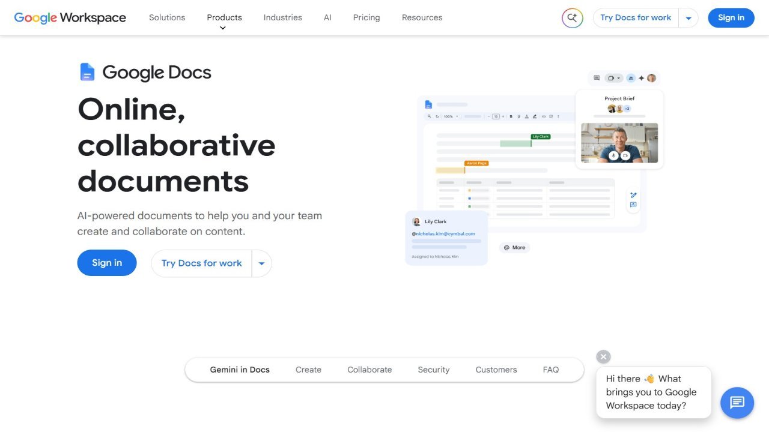Open the Solutions menu
This screenshot has height=432, width=769.
167,17
